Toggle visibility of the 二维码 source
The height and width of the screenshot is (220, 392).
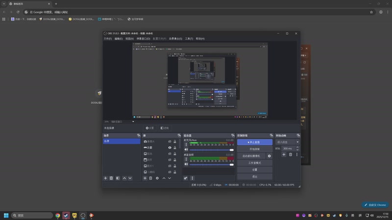click(x=170, y=172)
